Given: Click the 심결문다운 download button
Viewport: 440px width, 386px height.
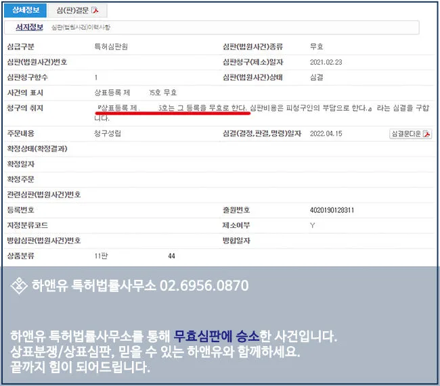Looking at the screenshot, I should point(410,134).
